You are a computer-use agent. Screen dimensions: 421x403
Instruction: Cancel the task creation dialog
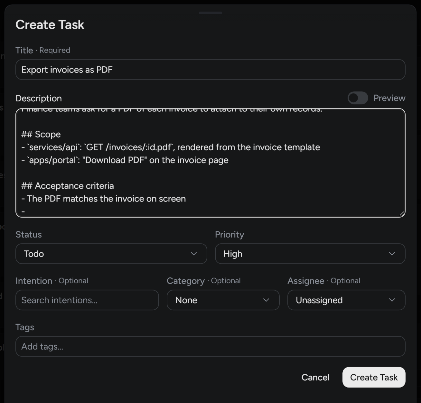(315, 377)
